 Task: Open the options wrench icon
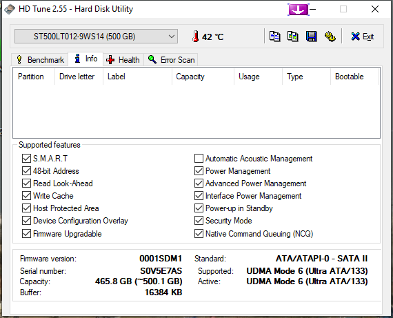tap(330, 37)
